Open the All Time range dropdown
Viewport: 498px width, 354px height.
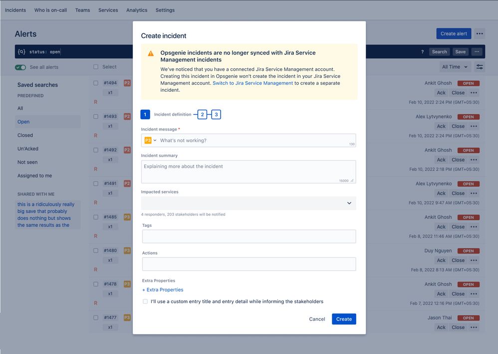tap(455, 67)
